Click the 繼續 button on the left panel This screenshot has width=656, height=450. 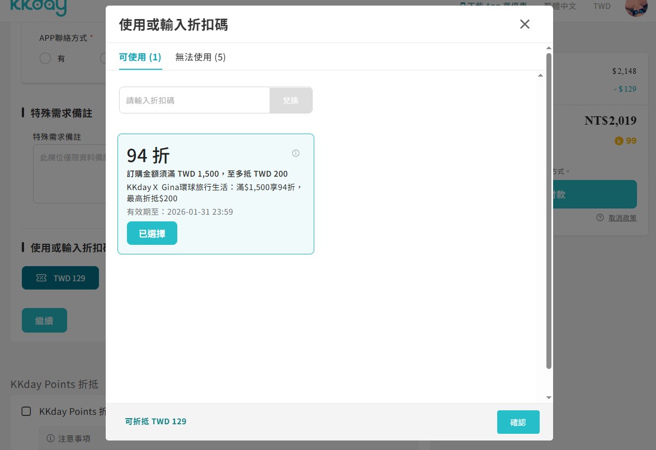44,320
